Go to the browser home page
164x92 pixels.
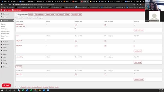click(x=10, y=5)
